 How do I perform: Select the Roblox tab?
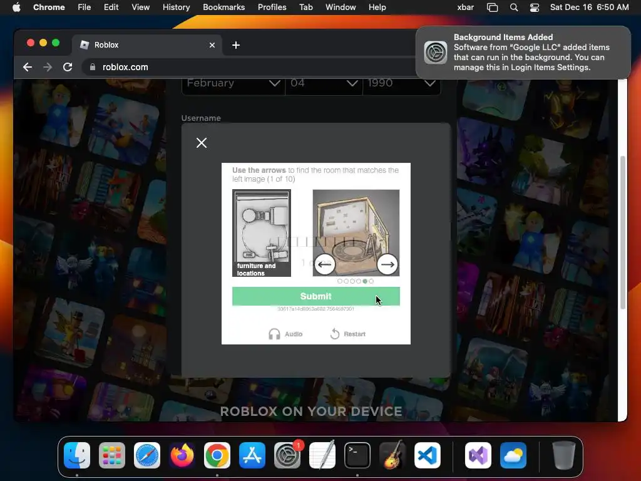coord(147,45)
